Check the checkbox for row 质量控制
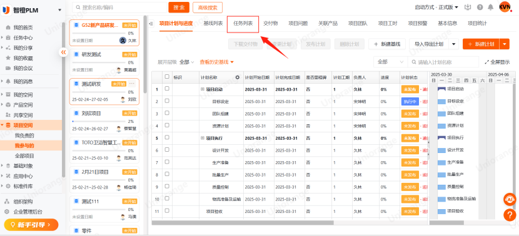The image size is (519, 236). click(x=167, y=186)
